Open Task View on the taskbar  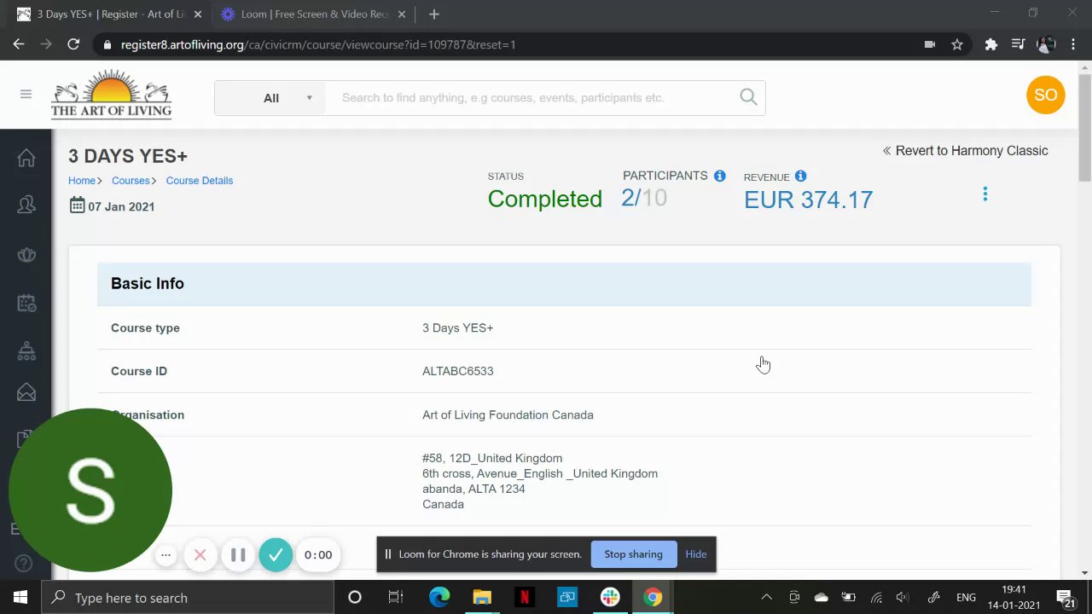click(396, 597)
